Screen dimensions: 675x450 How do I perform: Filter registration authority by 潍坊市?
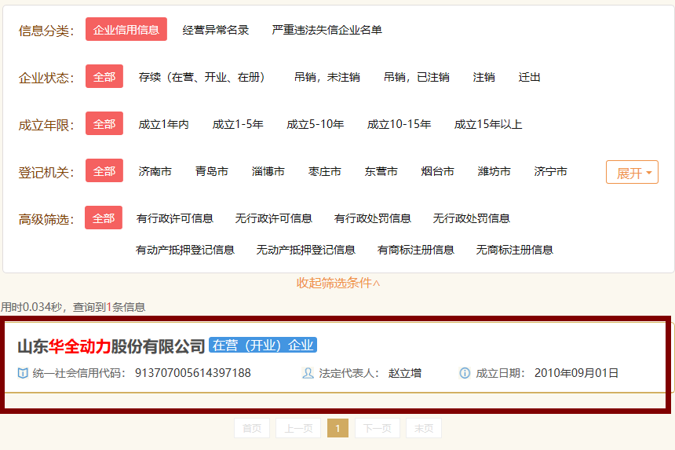[x=494, y=171]
